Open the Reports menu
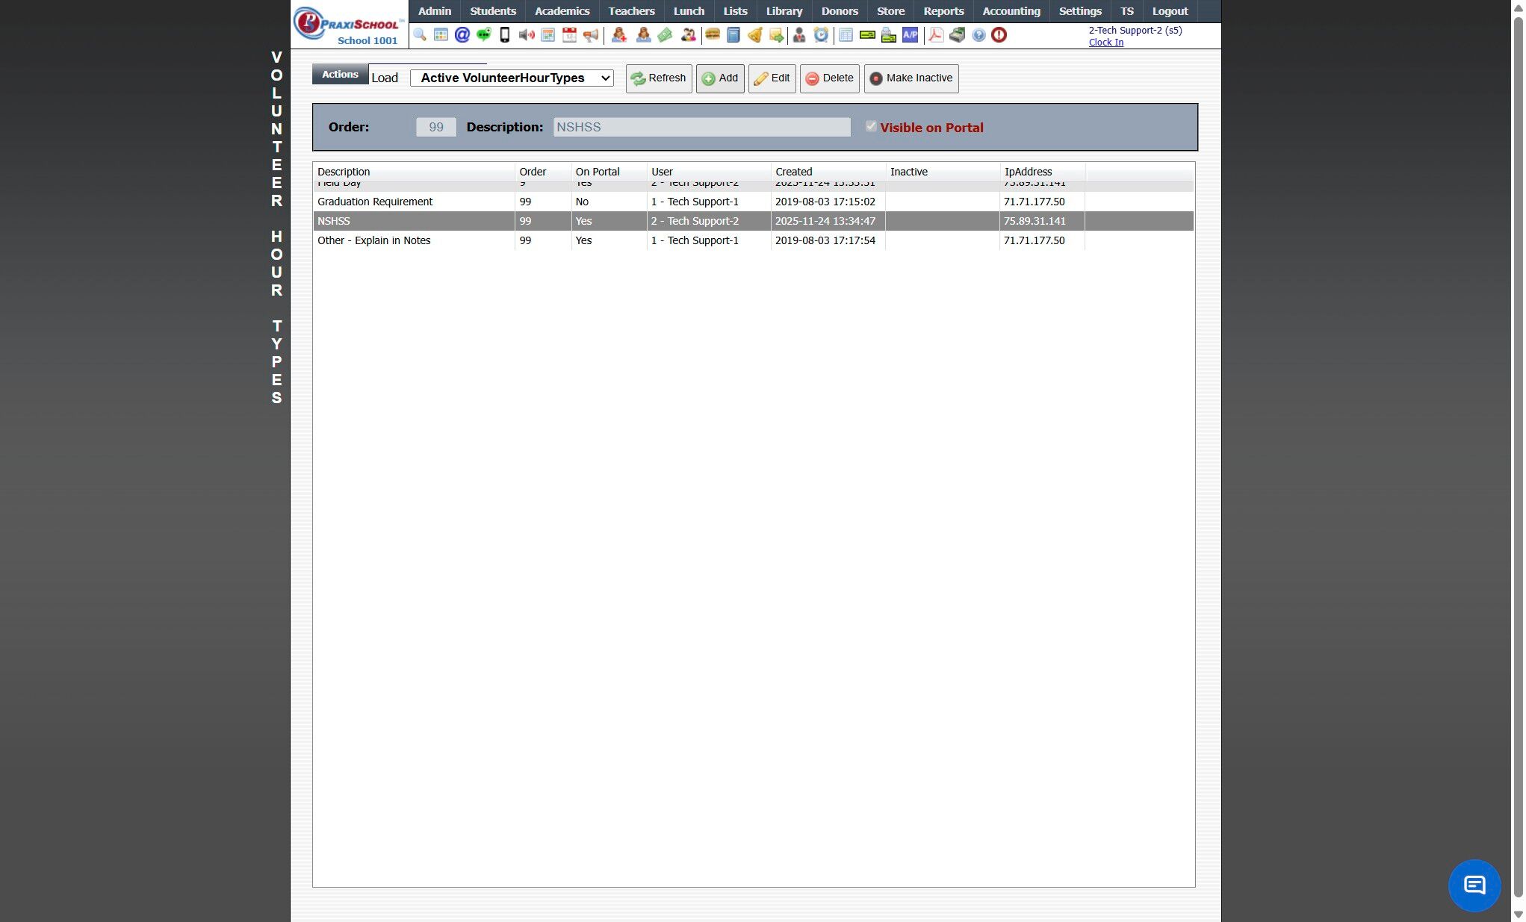The height and width of the screenshot is (922, 1526). click(x=943, y=11)
